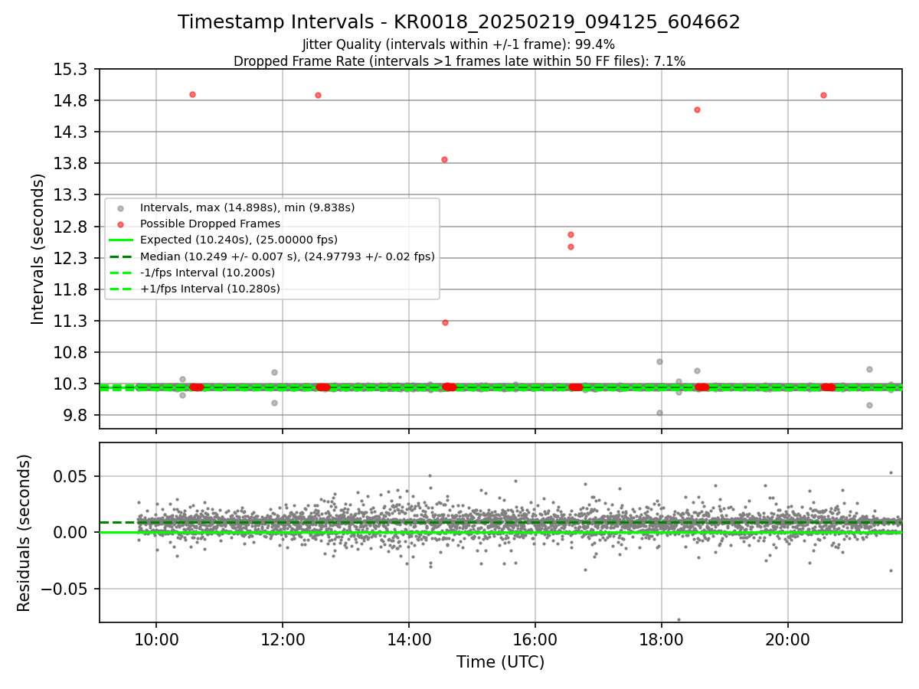The image size is (919, 689).
Task: Select legend entry 'Intervals, max (14.898s), min (9.838s)'
Action: coord(247,207)
